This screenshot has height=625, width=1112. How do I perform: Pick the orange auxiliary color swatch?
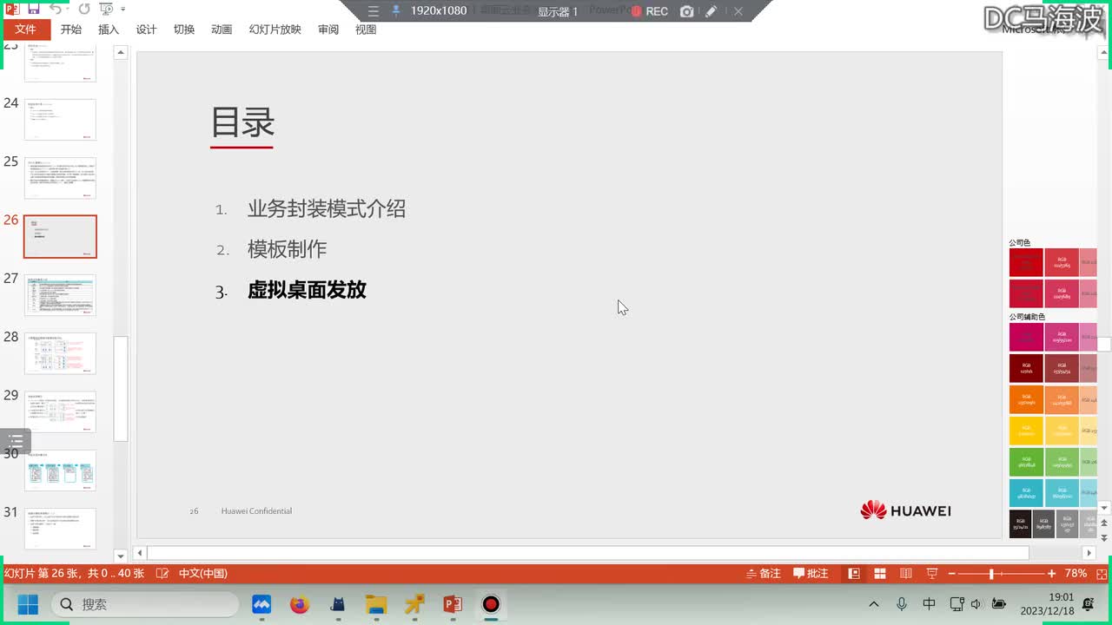(x=1026, y=399)
